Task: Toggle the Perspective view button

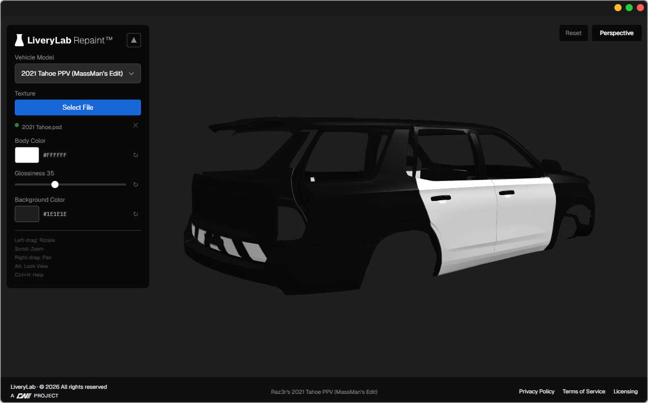Action: click(x=616, y=33)
